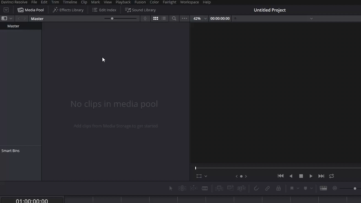Go forward in bin navigation history
The height and width of the screenshot is (203, 361).
[25, 19]
